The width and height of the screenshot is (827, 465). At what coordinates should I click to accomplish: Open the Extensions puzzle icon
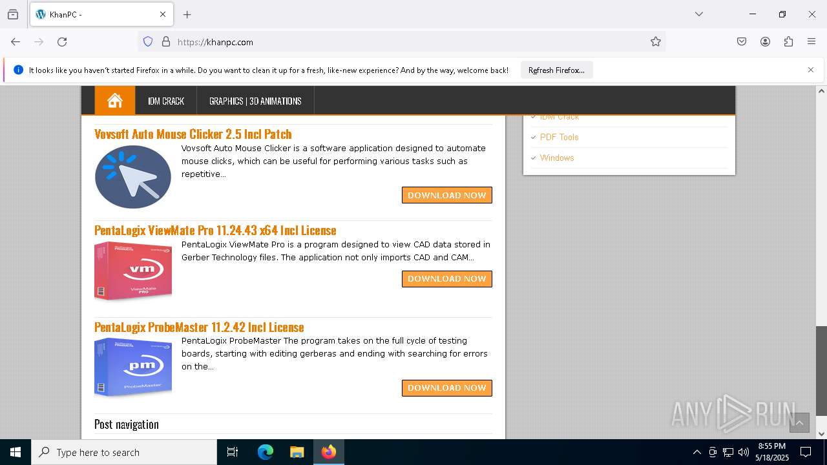tap(788, 41)
